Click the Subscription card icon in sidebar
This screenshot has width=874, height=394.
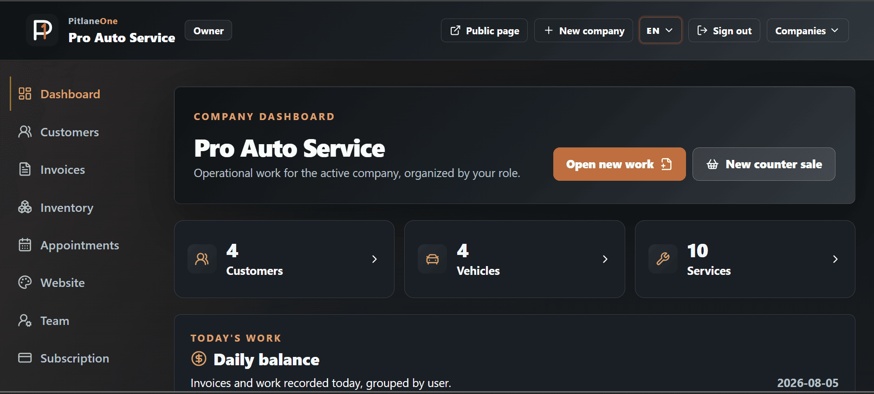pos(25,358)
